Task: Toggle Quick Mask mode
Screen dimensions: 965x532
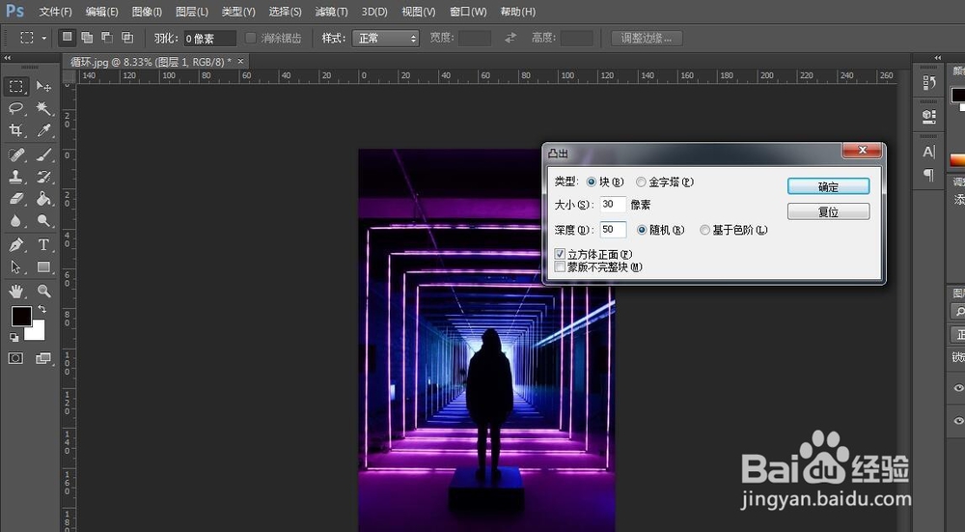Action: (16, 358)
